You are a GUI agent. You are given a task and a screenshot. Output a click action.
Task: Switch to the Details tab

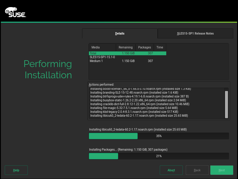point(120,33)
